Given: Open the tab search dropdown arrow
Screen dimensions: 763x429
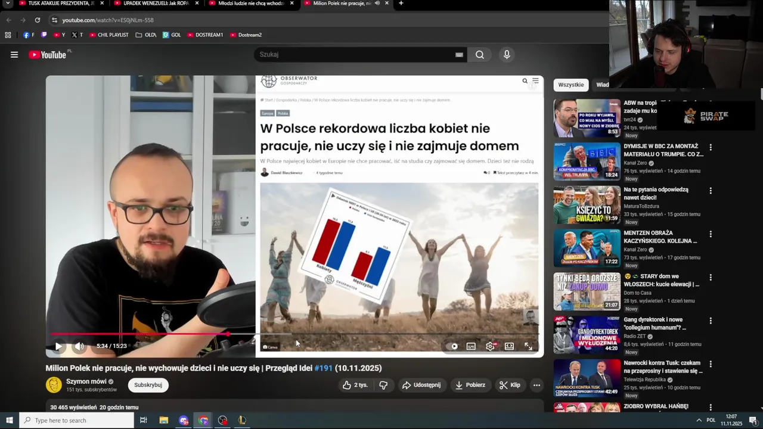Looking at the screenshot, I should tap(8, 3).
